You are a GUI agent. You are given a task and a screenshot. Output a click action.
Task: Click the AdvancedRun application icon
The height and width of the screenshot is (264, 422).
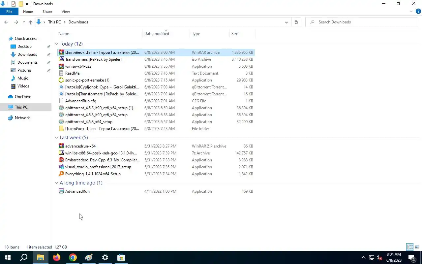61,191
